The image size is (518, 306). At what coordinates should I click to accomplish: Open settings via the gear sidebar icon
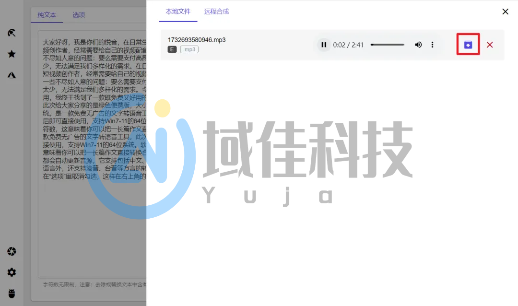[12, 272]
